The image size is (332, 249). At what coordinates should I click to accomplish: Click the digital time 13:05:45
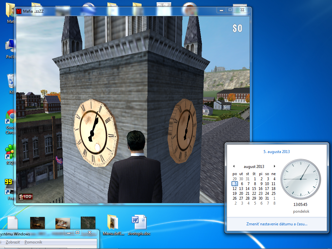tap(300, 204)
